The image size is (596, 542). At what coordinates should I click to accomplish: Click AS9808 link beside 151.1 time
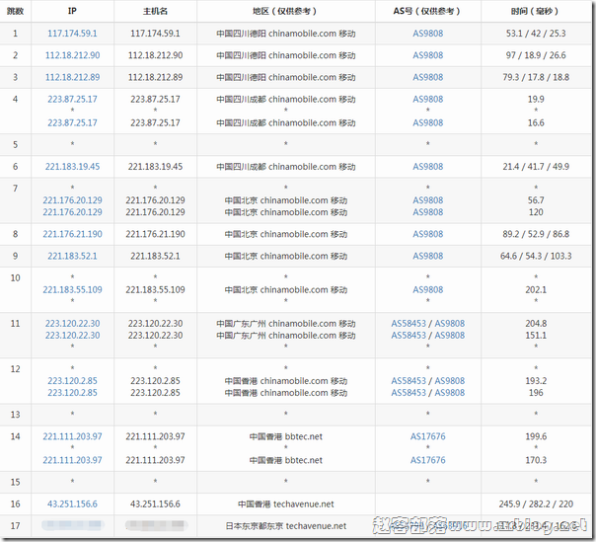[450, 336]
